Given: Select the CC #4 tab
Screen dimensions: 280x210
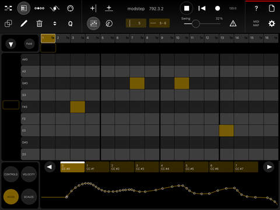Looking at the screenshot, I should pos(171,167).
